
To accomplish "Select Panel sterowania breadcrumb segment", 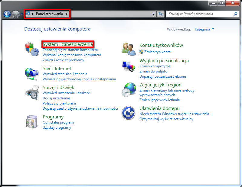I will click(x=49, y=14).
